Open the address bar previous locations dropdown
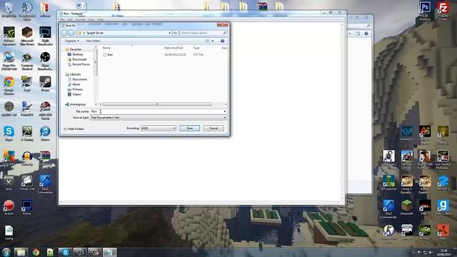This screenshot has width=457, height=257. click(170, 33)
